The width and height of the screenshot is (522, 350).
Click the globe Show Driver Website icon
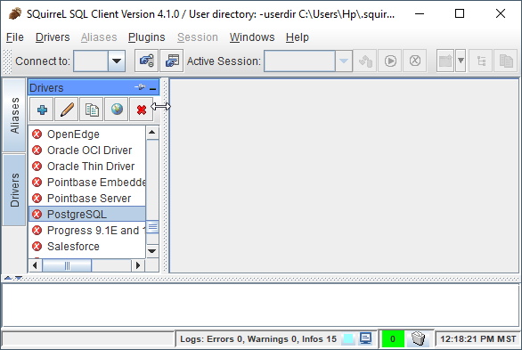click(117, 110)
